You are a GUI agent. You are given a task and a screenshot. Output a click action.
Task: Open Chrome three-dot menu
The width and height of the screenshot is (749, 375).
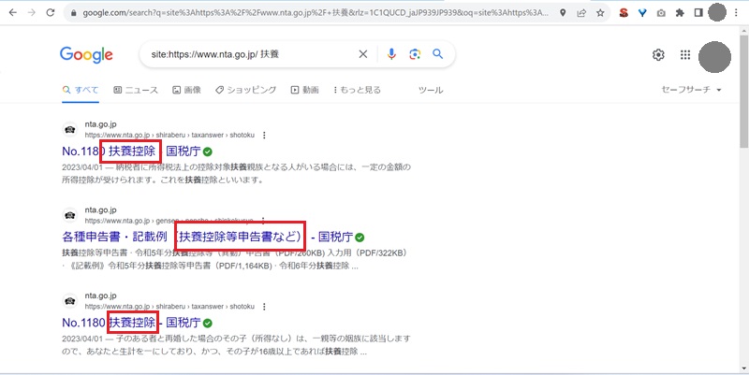click(x=736, y=13)
